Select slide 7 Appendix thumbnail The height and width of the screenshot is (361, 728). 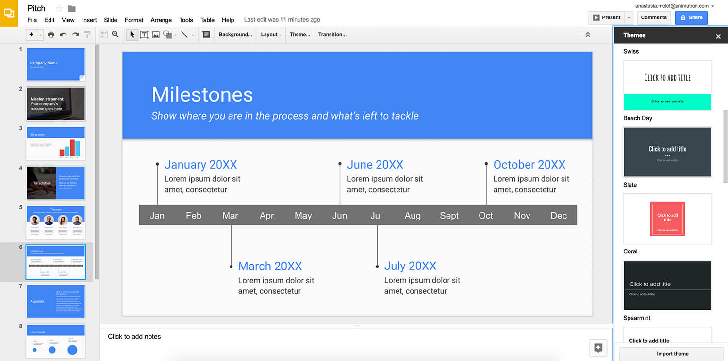[56, 301]
